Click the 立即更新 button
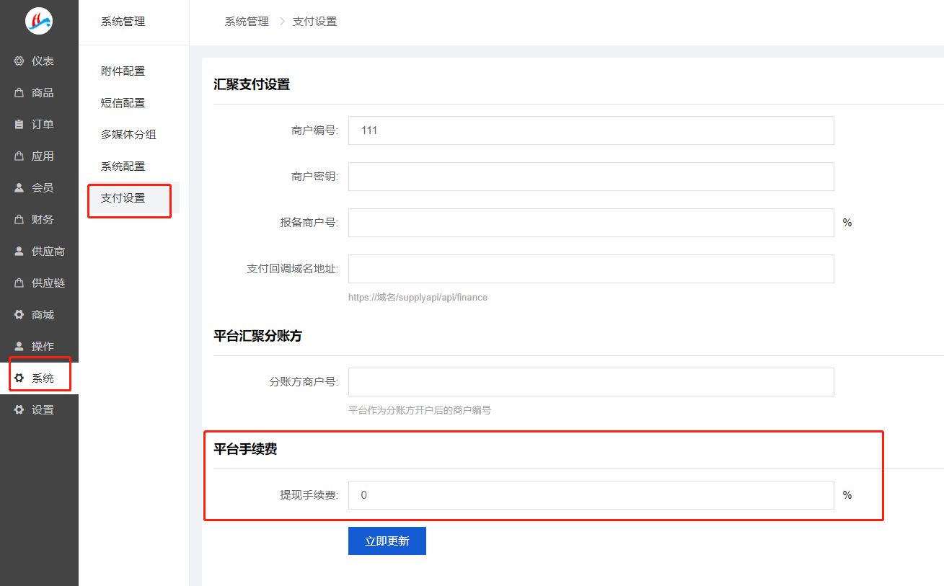The height and width of the screenshot is (586, 944). coord(387,541)
